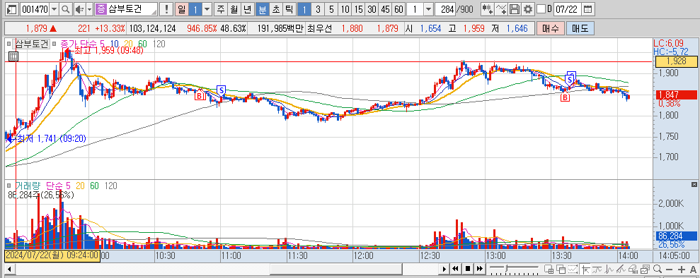The height and width of the screenshot is (278, 700).
Task: Select the 분 (minute) chart type
Action: point(263,9)
